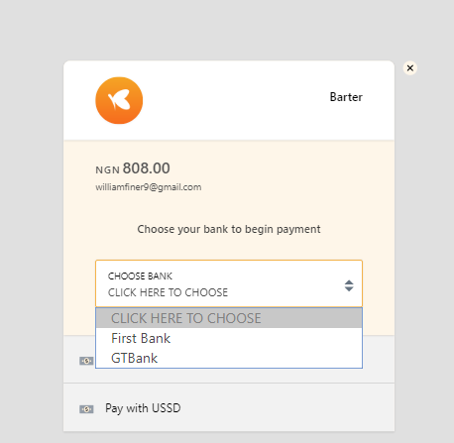This screenshot has height=443, width=454.
Task: Click the Choose your bank to begin payment heading
Action: coord(229,229)
